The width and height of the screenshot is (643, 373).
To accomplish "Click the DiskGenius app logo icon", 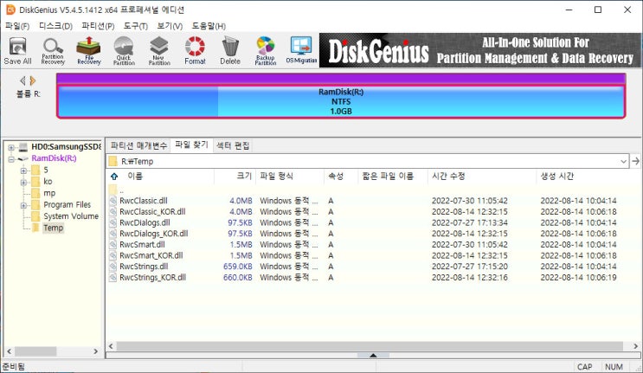I will pyautogui.click(x=10, y=10).
